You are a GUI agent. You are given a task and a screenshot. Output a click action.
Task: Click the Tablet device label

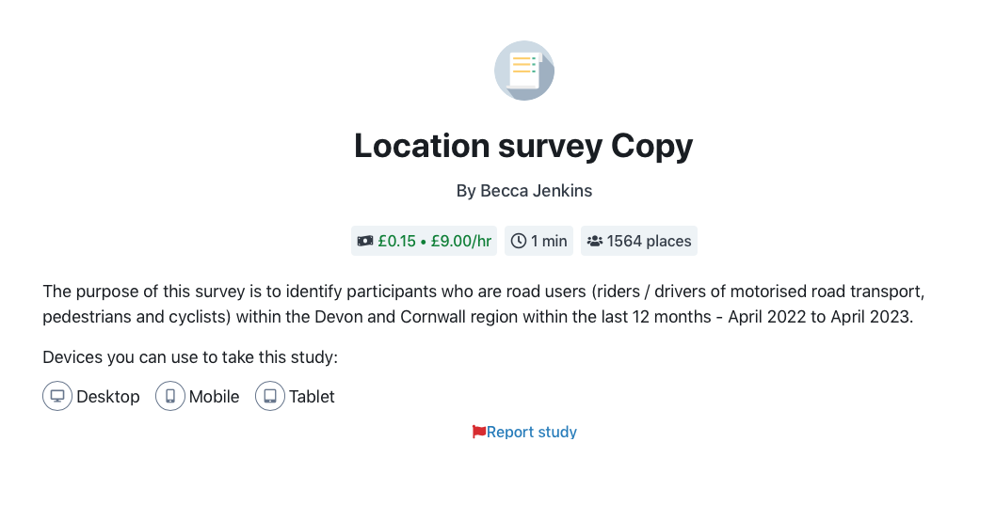pyautogui.click(x=312, y=397)
